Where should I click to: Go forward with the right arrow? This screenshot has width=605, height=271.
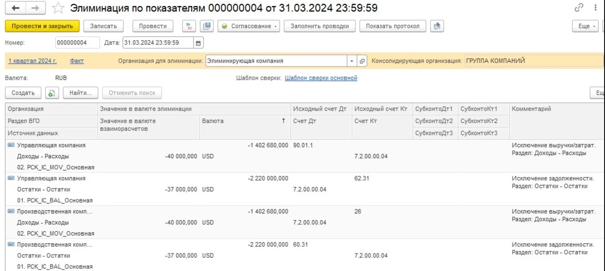(x=35, y=8)
